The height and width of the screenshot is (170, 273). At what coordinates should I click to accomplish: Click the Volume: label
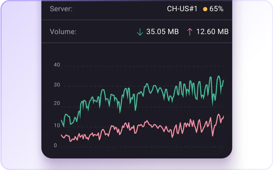[x=63, y=32]
